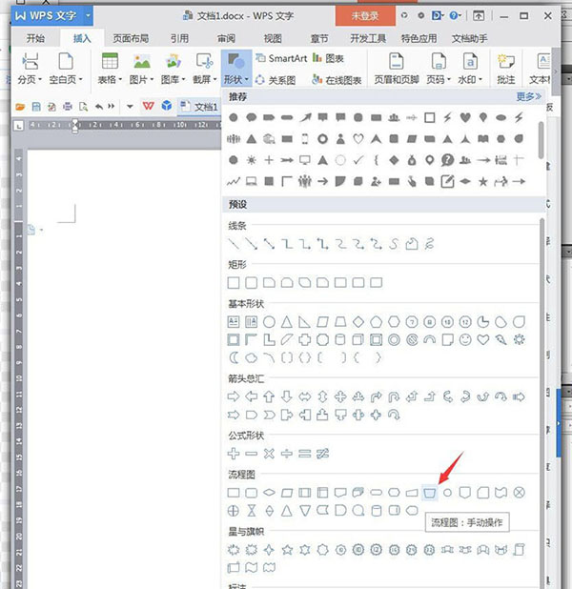The height and width of the screenshot is (589, 572).
Task: Open the WPS 文字 application menu arrow
Action: (88, 15)
